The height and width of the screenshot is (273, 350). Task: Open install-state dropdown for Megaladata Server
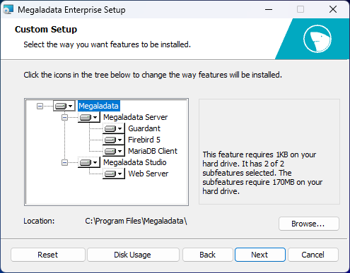tap(89, 117)
